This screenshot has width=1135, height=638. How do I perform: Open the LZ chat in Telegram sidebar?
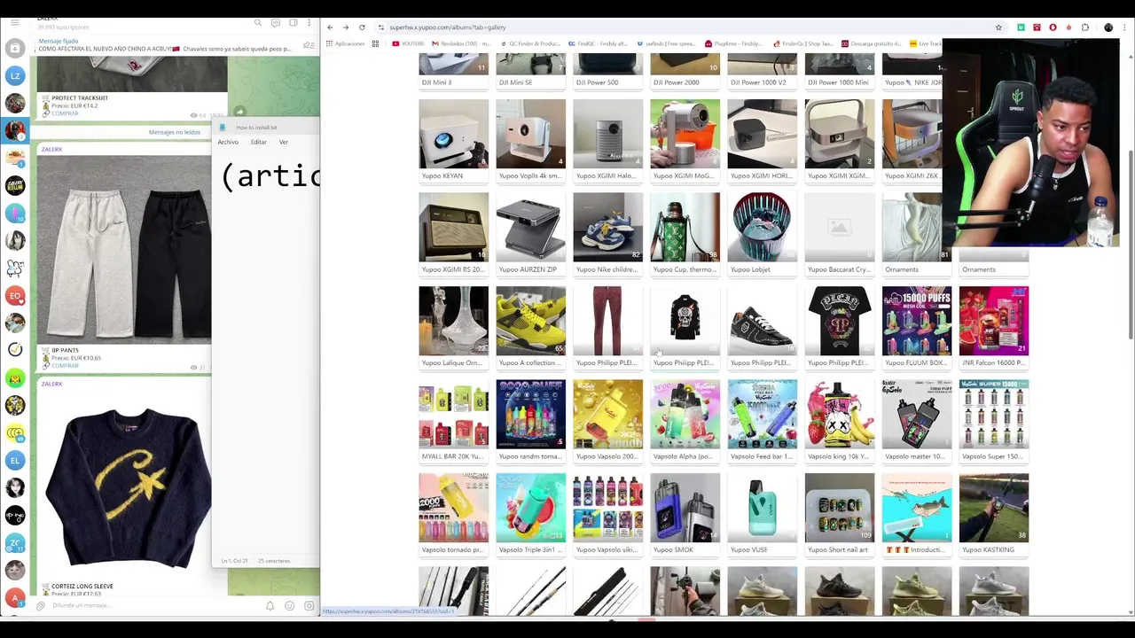tap(15, 76)
